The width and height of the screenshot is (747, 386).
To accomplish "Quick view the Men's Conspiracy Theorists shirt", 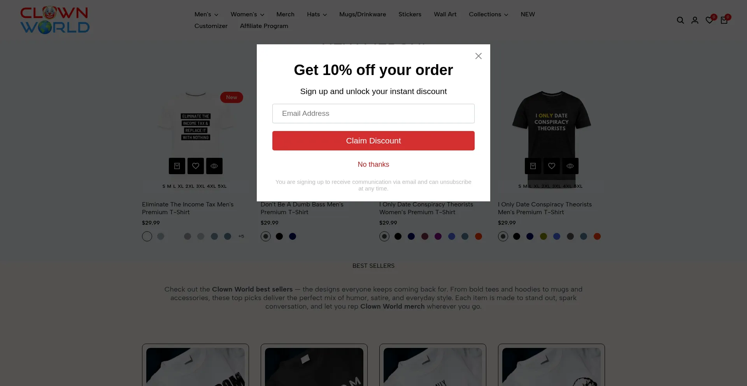I will coord(570,166).
